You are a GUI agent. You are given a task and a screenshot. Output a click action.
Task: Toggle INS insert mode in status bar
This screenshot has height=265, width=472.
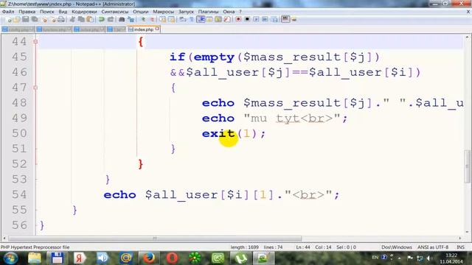tap(460, 247)
